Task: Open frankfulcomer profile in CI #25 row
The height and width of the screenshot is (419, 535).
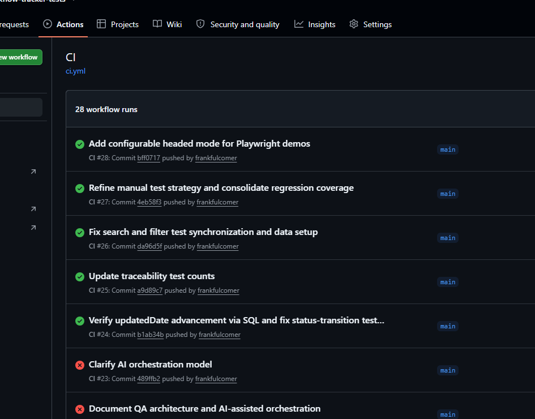Action: [x=219, y=290]
